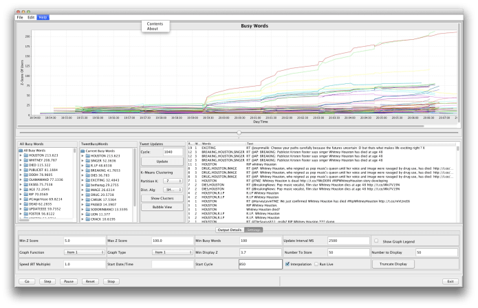The image size is (478, 308).
Task: Expand the DIES 36.783 tree node
Action: tap(83, 175)
